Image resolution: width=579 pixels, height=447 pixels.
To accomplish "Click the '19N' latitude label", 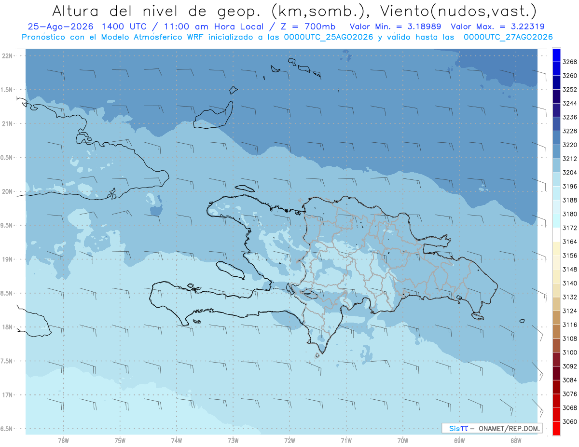I will tap(8, 259).
